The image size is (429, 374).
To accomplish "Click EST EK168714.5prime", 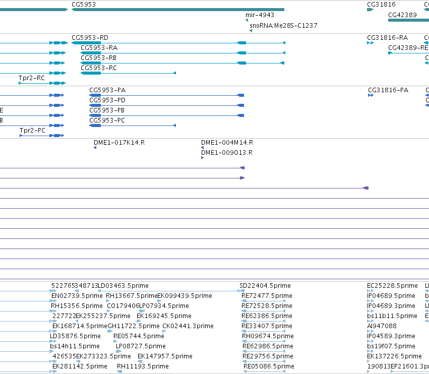I will (x=80, y=326).
